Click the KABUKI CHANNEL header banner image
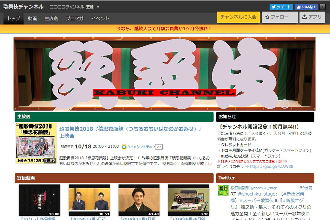This screenshot has height=220, width=330. click(x=164, y=74)
